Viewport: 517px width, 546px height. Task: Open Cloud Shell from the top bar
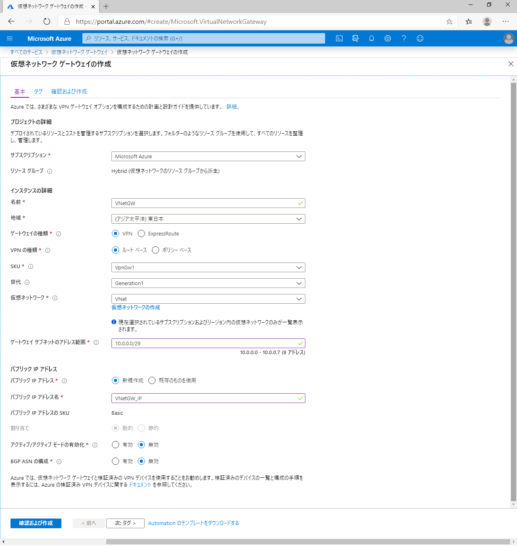pos(339,38)
